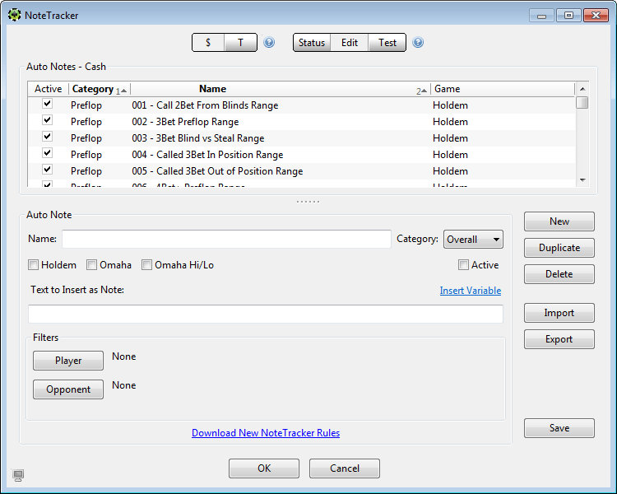Open the Opponent filter button
The width and height of the screenshot is (617, 494).
pos(68,389)
